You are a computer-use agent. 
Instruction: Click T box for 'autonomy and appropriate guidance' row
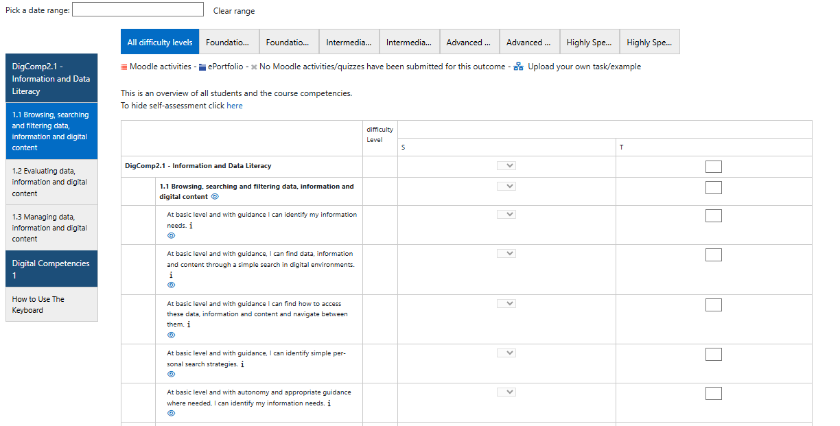(x=714, y=393)
